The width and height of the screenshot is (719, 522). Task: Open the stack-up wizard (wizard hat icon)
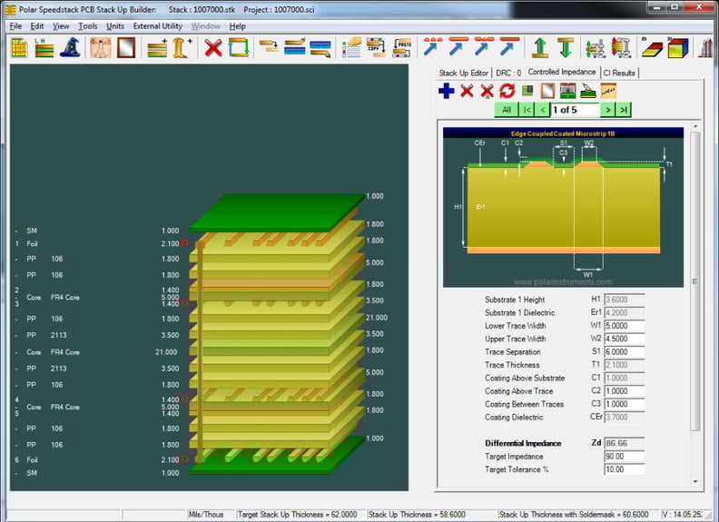(70, 48)
